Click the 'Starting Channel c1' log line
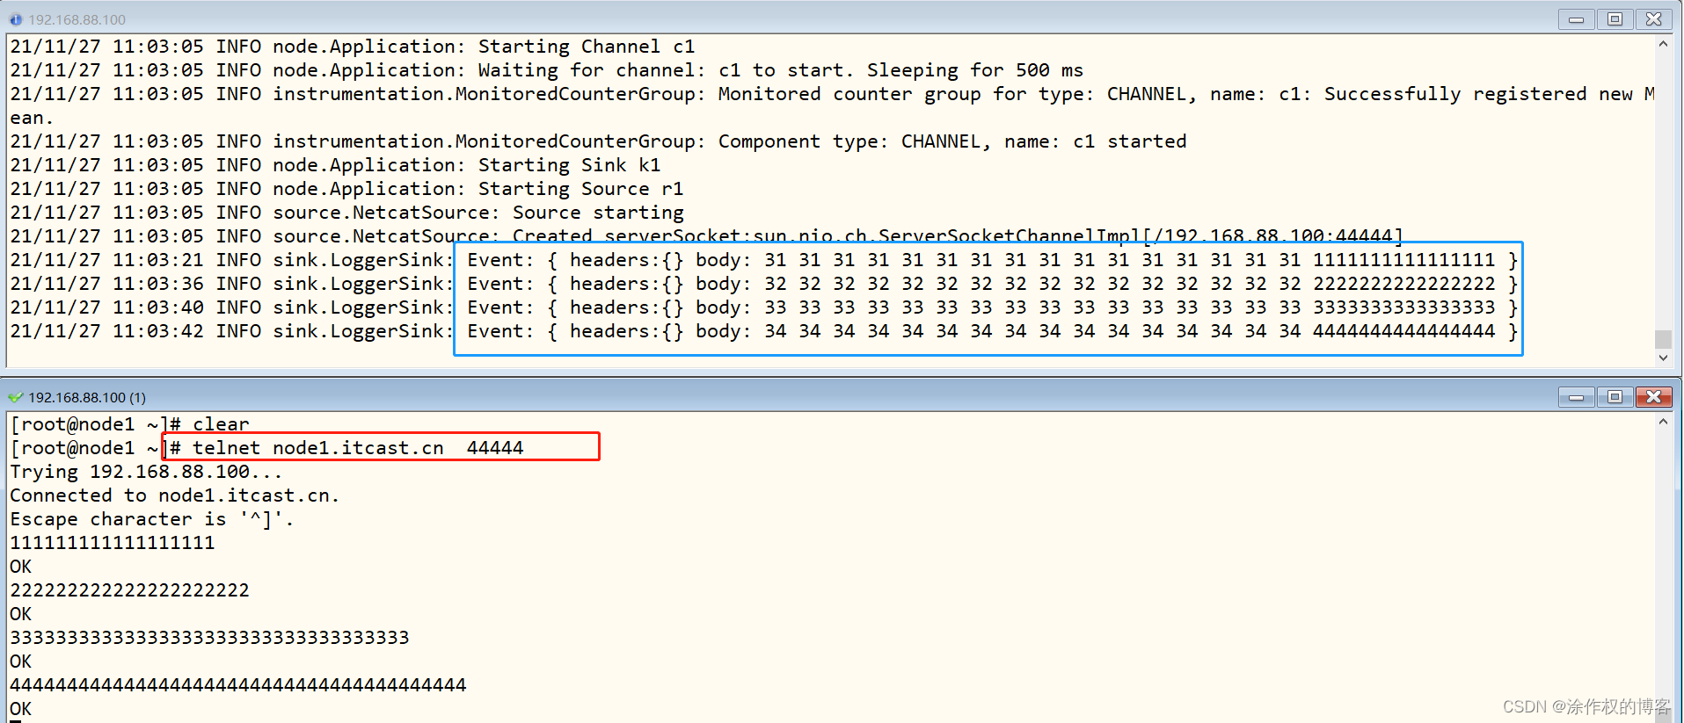The height and width of the screenshot is (723, 1684). pyautogui.click(x=353, y=47)
